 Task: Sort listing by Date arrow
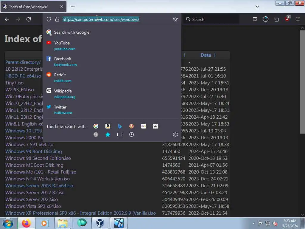click(x=215, y=55)
